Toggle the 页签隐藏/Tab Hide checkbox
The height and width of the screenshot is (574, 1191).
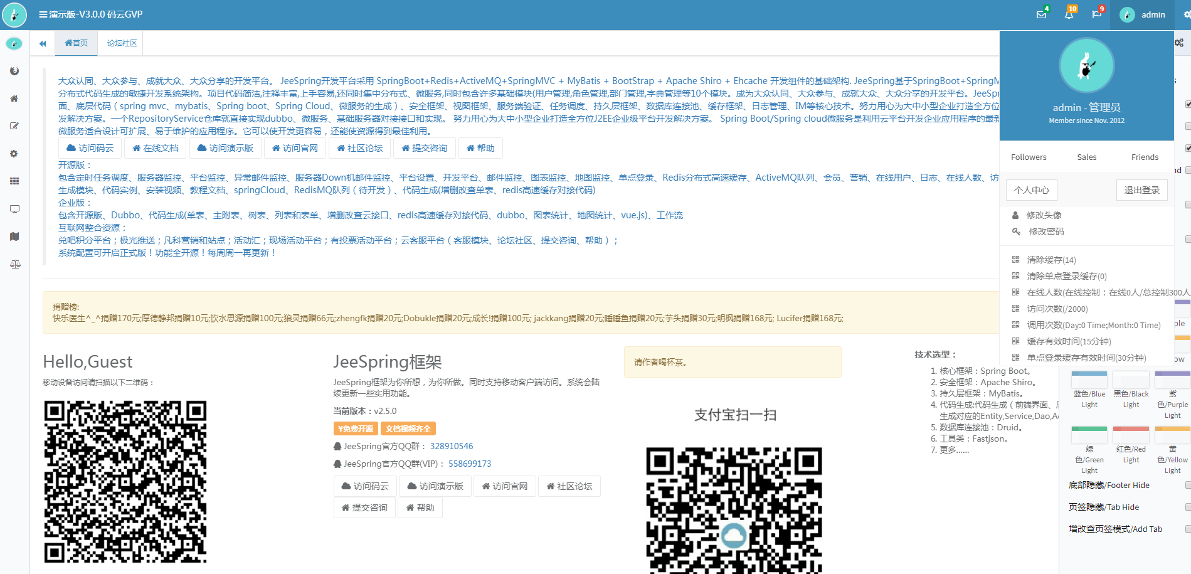click(x=1188, y=507)
